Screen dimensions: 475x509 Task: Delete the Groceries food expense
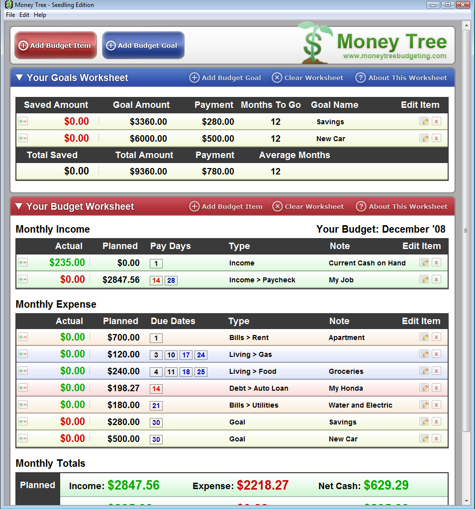(436, 371)
